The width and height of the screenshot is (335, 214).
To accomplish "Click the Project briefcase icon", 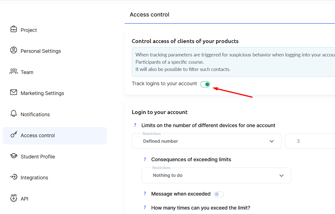I will pos(14,29).
